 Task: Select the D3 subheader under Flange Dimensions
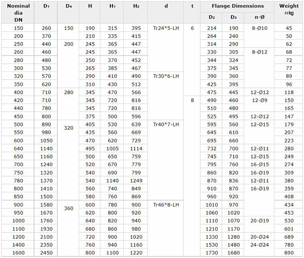tap(234, 17)
